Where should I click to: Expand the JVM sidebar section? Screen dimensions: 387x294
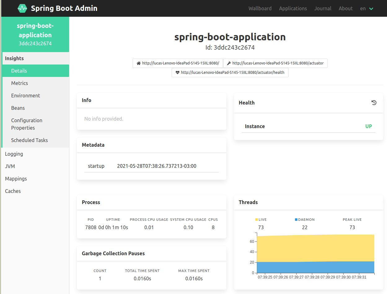pyautogui.click(x=35, y=166)
